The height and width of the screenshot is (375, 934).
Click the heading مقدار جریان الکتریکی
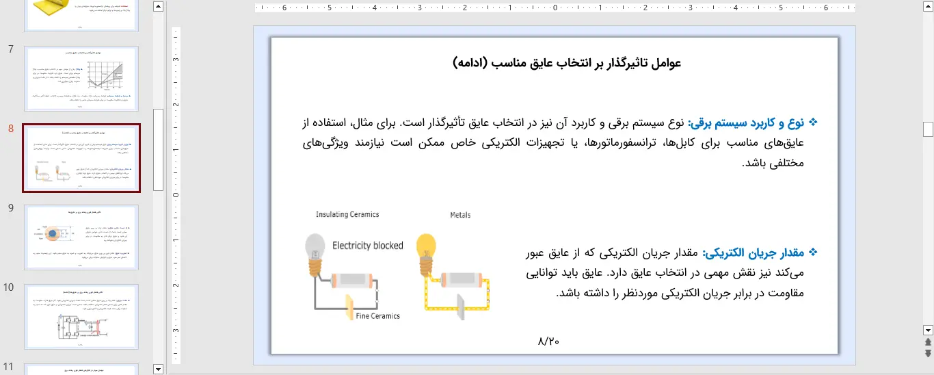[x=754, y=253]
